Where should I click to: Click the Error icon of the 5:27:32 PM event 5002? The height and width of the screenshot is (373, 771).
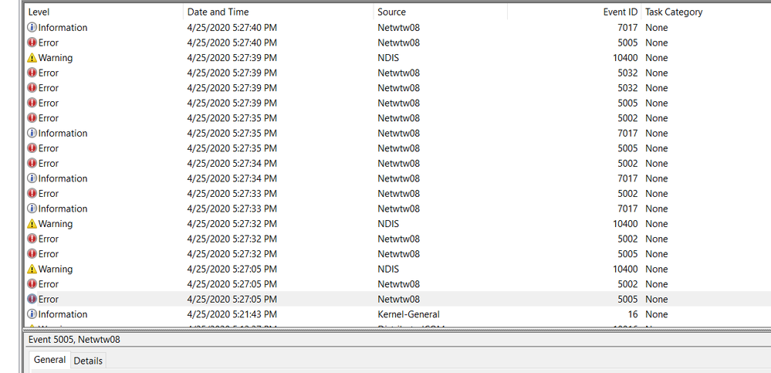pos(32,239)
